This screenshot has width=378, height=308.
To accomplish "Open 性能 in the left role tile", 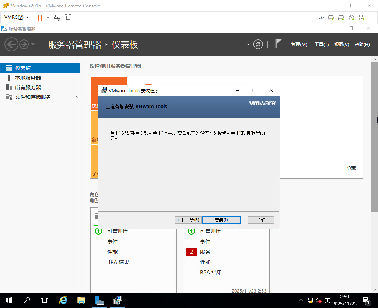I will pyautogui.click(x=112, y=252).
